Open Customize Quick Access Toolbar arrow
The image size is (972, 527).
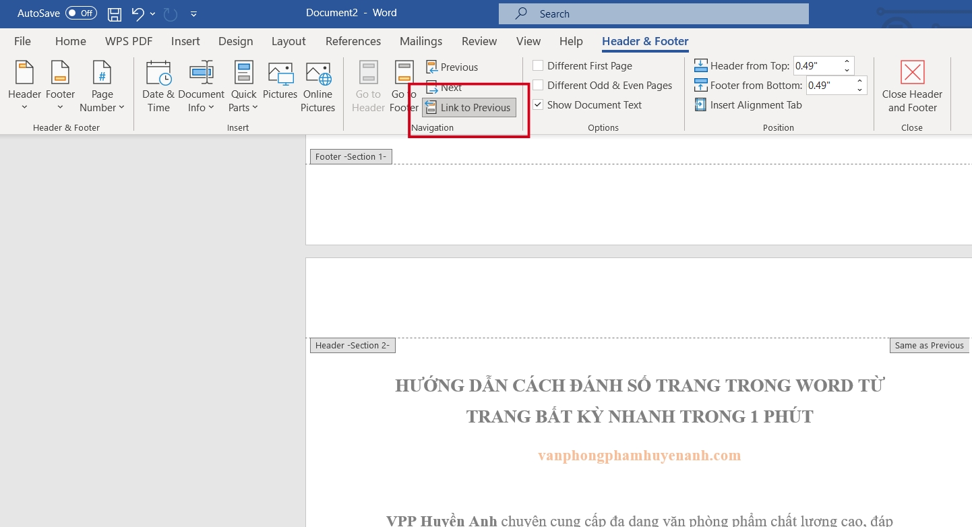tap(194, 14)
